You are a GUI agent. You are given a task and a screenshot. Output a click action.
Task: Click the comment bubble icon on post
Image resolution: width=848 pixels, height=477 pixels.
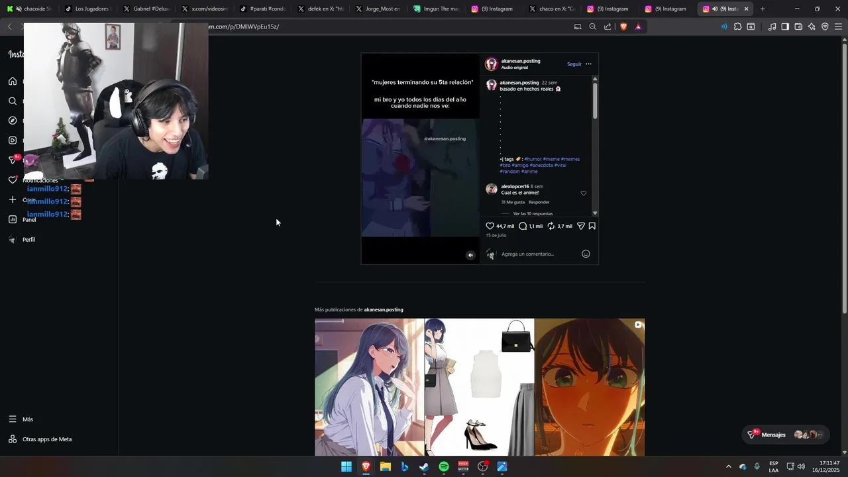[x=523, y=226]
